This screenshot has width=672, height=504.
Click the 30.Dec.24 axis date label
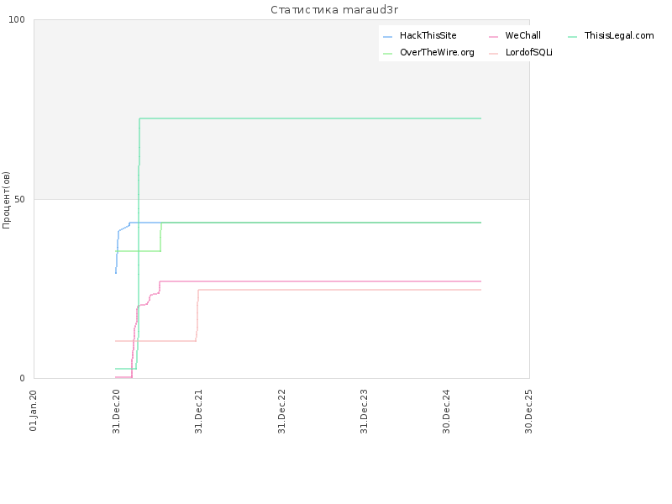447,411
